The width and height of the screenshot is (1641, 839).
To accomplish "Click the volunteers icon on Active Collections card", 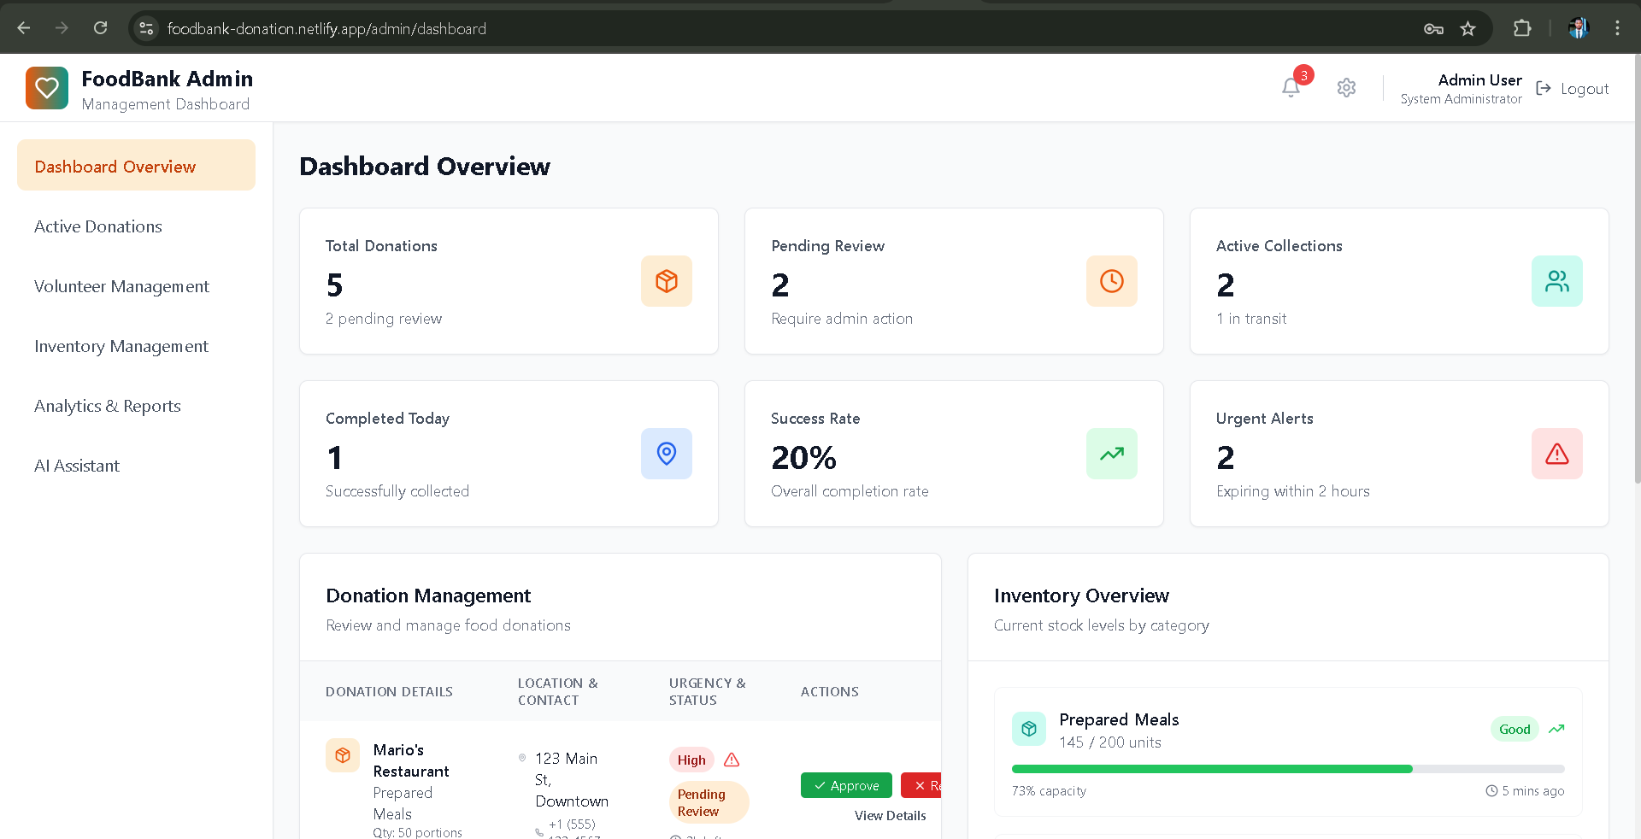I will coord(1557,280).
